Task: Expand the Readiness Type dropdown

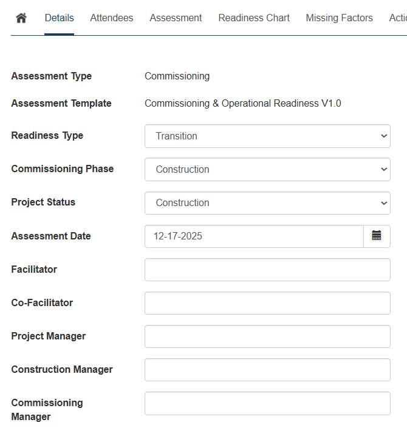Action: (267, 136)
